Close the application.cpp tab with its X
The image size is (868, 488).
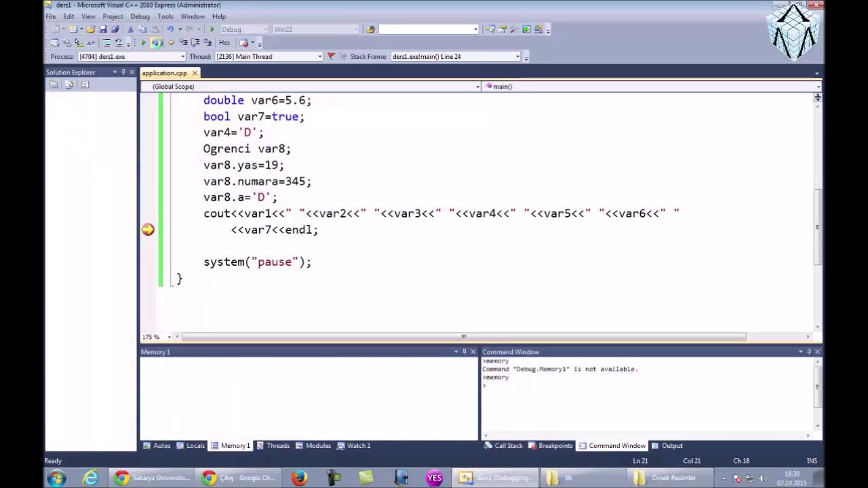(195, 73)
